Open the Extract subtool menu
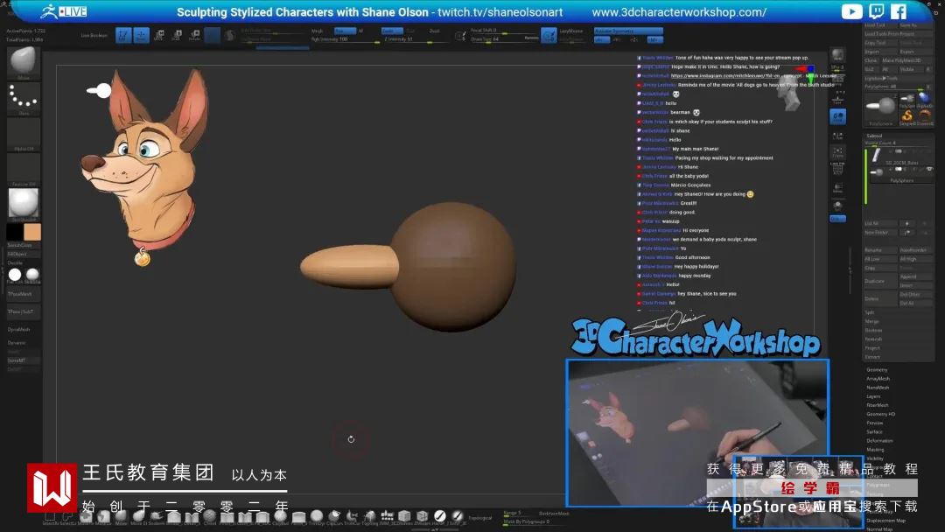This screenshot has height=532, width=945. (x=872, y=357)
